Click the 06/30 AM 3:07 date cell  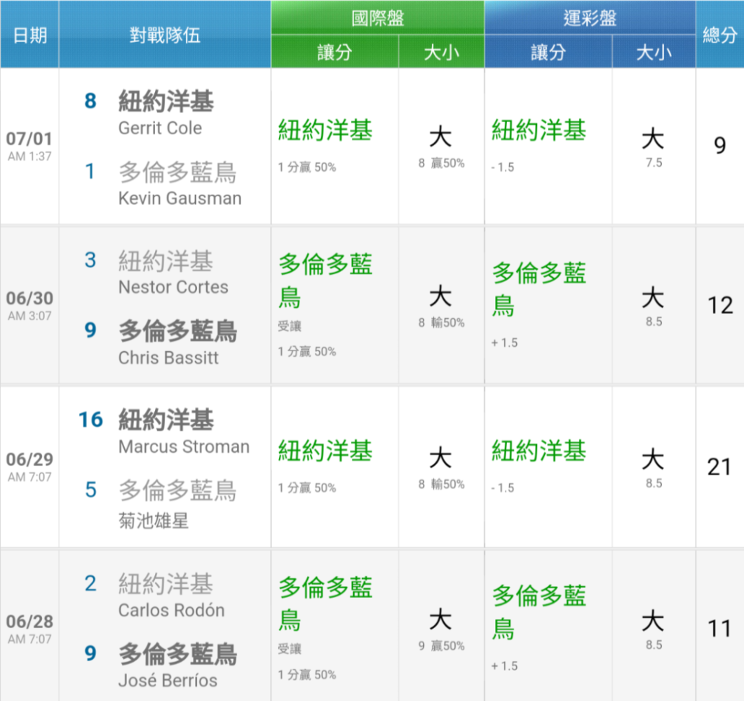[29, 305]
